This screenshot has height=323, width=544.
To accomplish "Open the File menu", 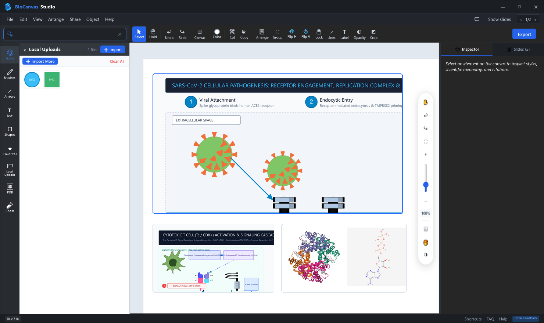I will (x=10, y=19).
